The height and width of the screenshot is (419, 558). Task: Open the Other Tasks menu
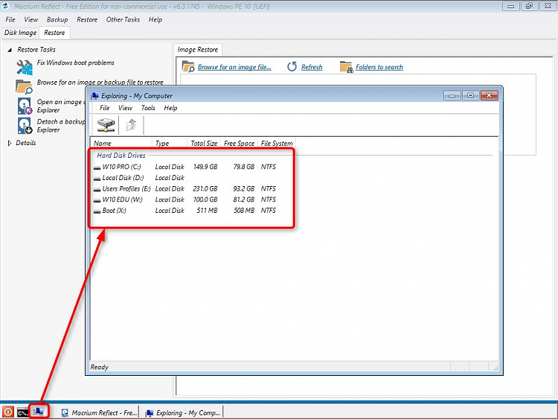[123, 19]
